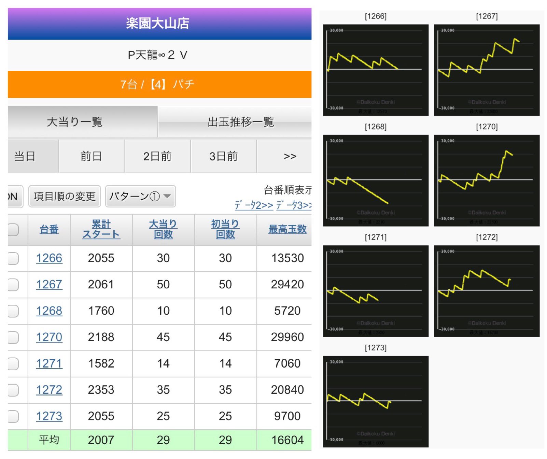Go to older days with >> button
547x459 pixels.
tap(284, 156)
